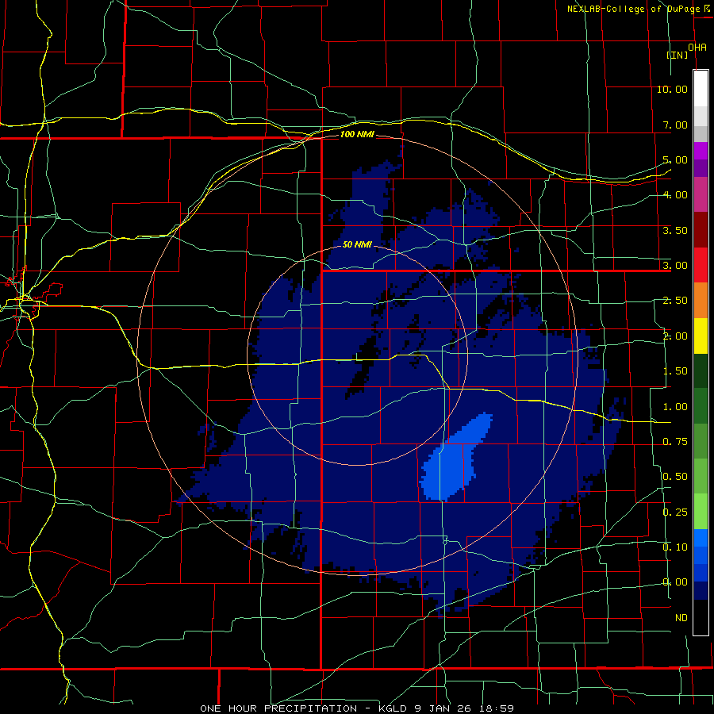Select the light blue swatch above 0.10
This screenshot has width=714, height=714.
[x=701, y=538]
